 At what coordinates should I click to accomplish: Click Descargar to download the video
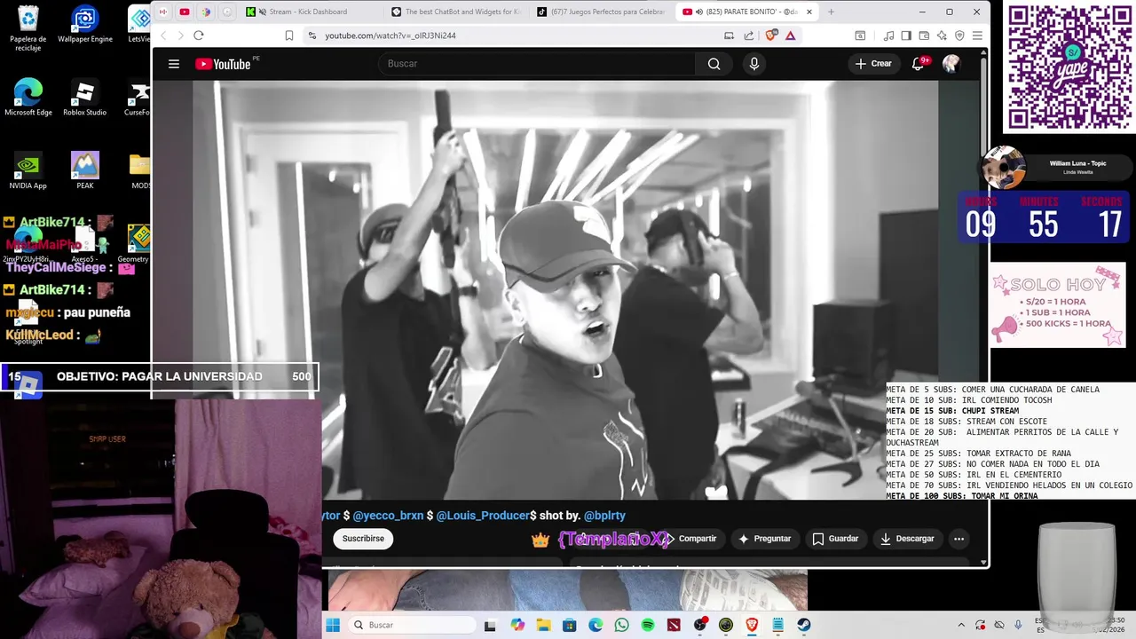(907, 539)
